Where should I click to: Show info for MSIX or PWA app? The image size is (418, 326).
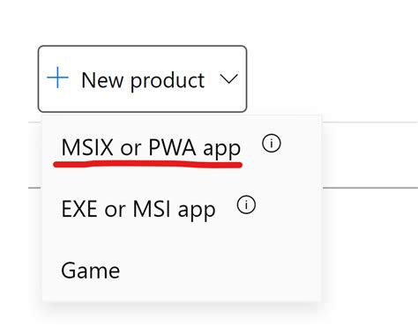(x=272, y=144)
